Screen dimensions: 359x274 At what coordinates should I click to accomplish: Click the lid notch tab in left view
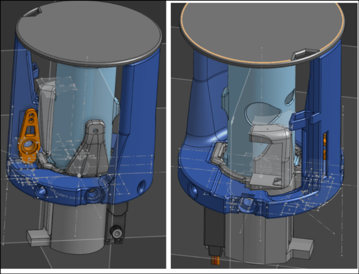[32, 13]
